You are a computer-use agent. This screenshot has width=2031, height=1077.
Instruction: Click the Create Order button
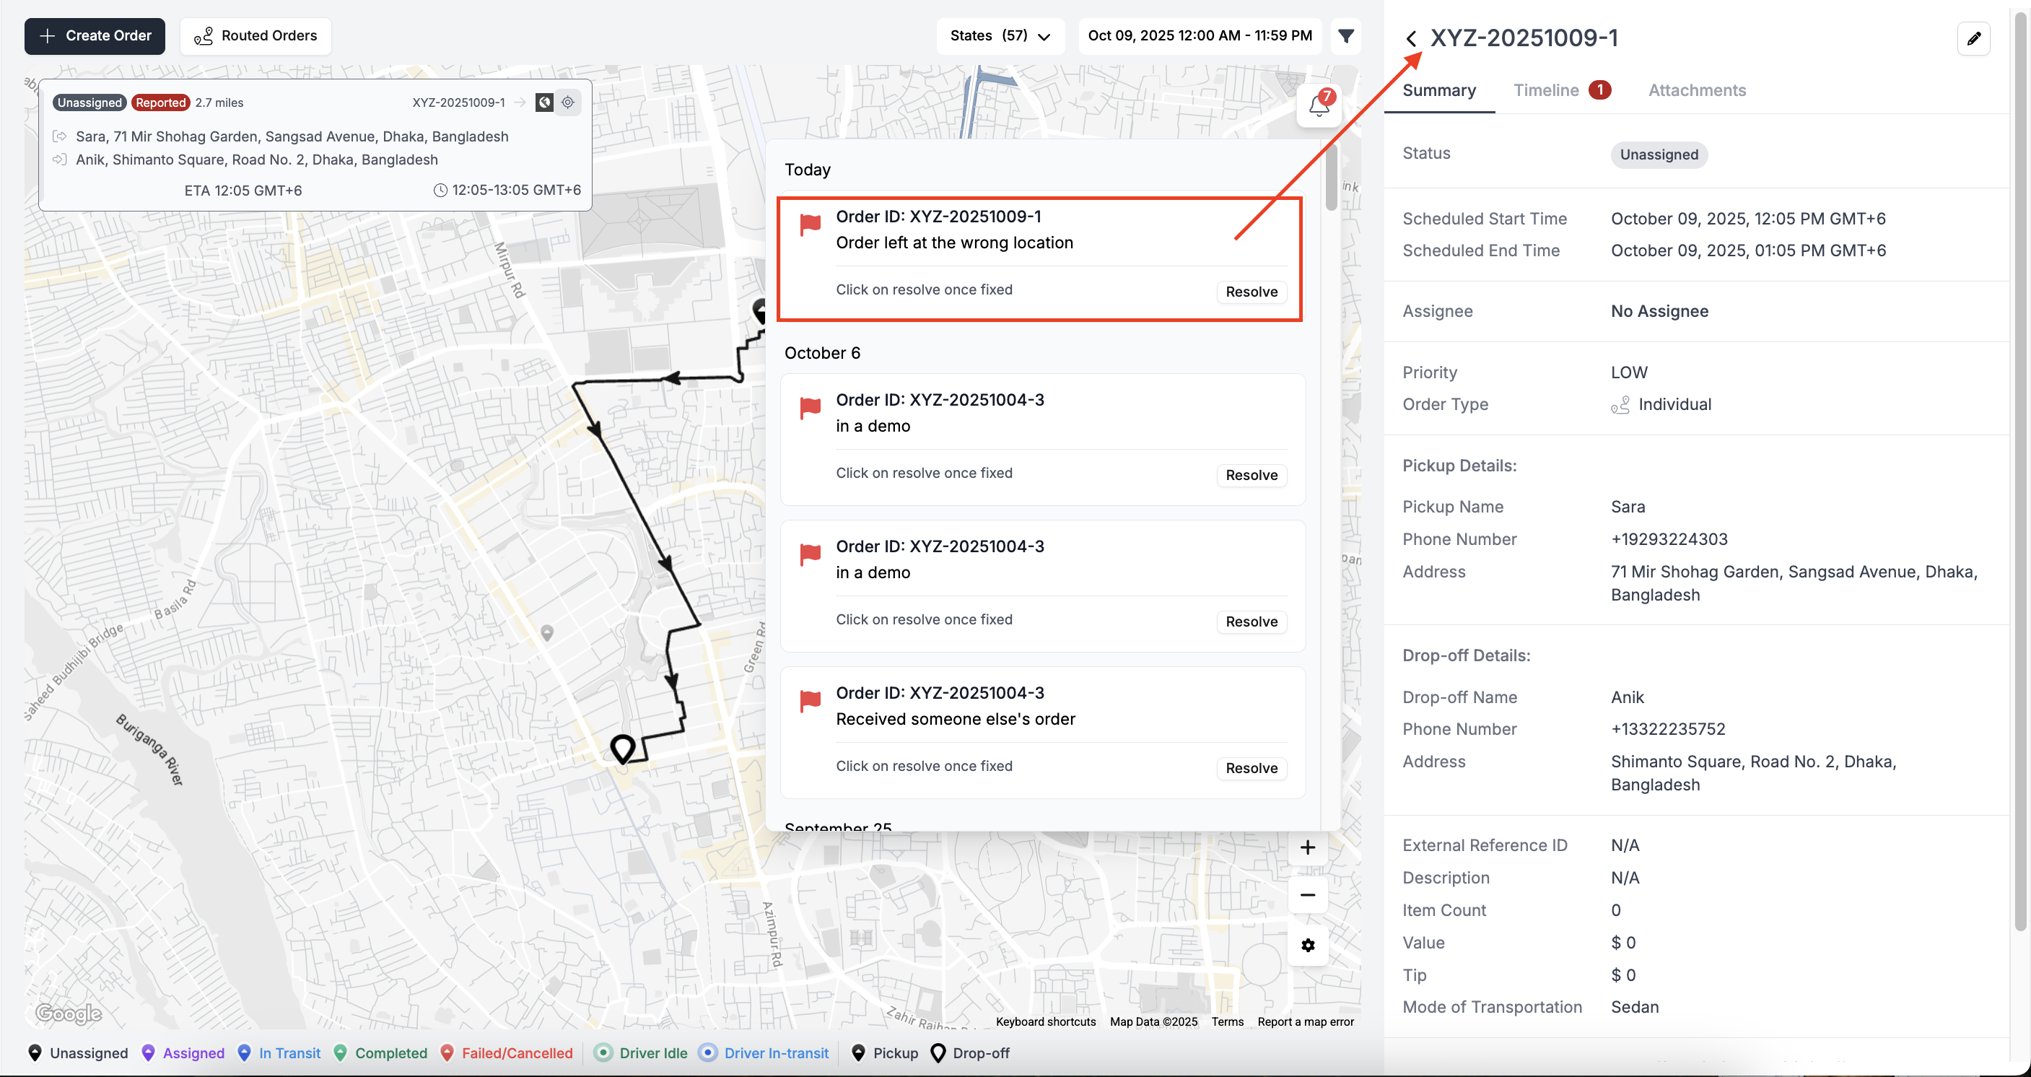pyautogui.click(x=95, y=35)
